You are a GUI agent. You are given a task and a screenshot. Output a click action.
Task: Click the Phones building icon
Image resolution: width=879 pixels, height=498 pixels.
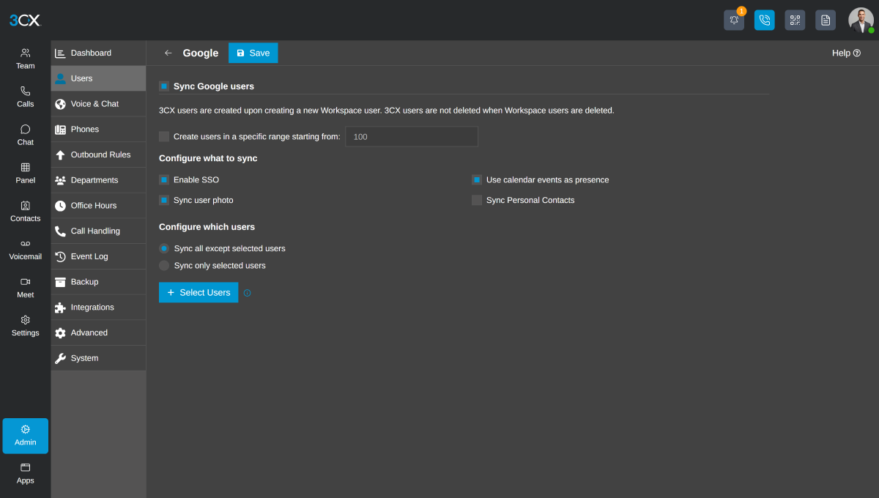pos(60,130)
